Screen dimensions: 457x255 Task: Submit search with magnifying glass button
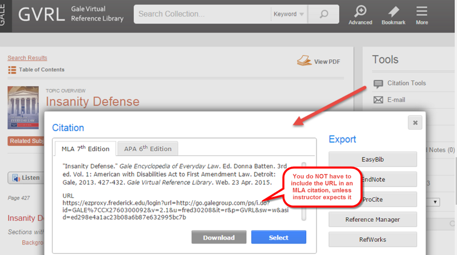pyautogui.click(x=323, y=14)
